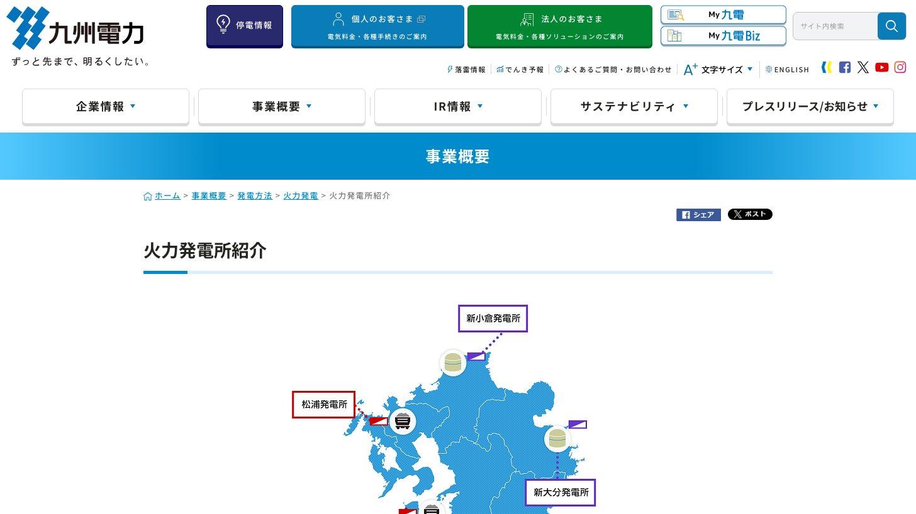Select the 新大分発電所 map label

click(561, 493)
